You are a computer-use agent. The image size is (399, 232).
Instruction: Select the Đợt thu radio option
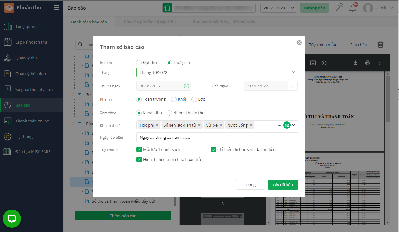[x=139, y=63]
